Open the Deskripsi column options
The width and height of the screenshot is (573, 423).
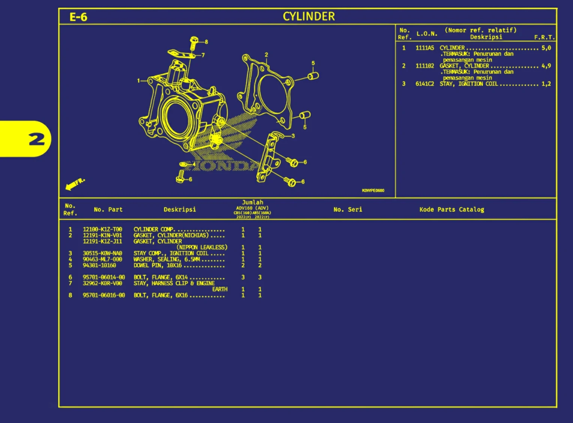click(x=180, y=209)
